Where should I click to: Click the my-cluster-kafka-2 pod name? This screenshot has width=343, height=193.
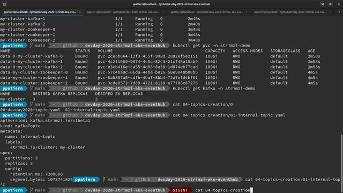point(23,24)
